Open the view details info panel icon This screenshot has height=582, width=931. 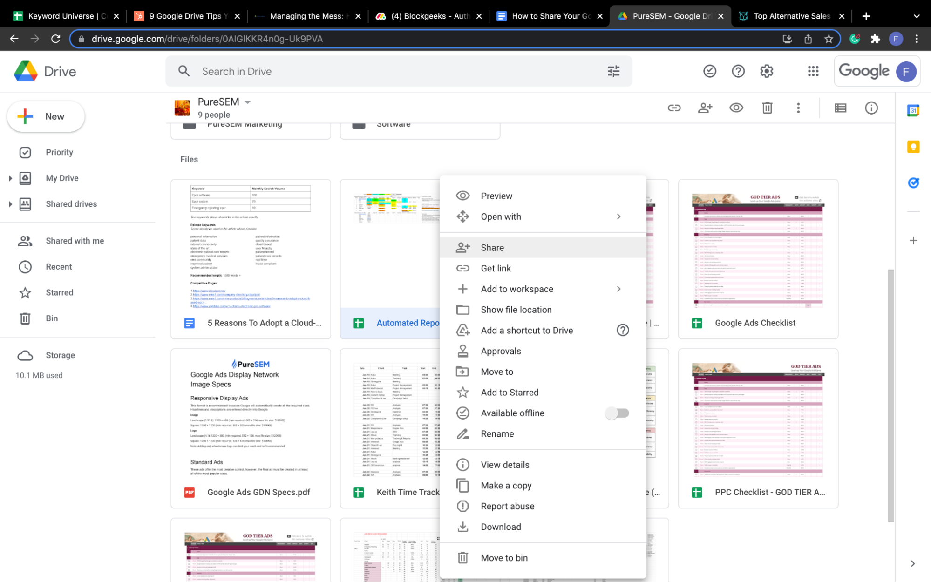(x=871, y=108)
